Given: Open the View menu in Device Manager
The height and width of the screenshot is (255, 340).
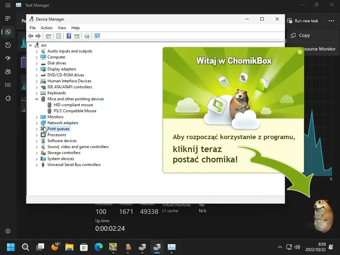Looking at the screenshot, I should [x=62, y=28].
